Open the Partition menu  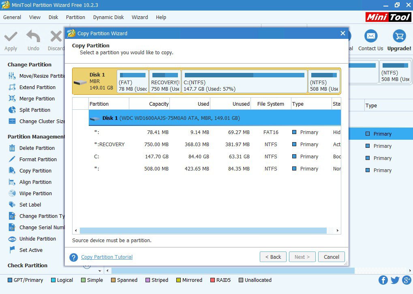click(x=75, y=17)
